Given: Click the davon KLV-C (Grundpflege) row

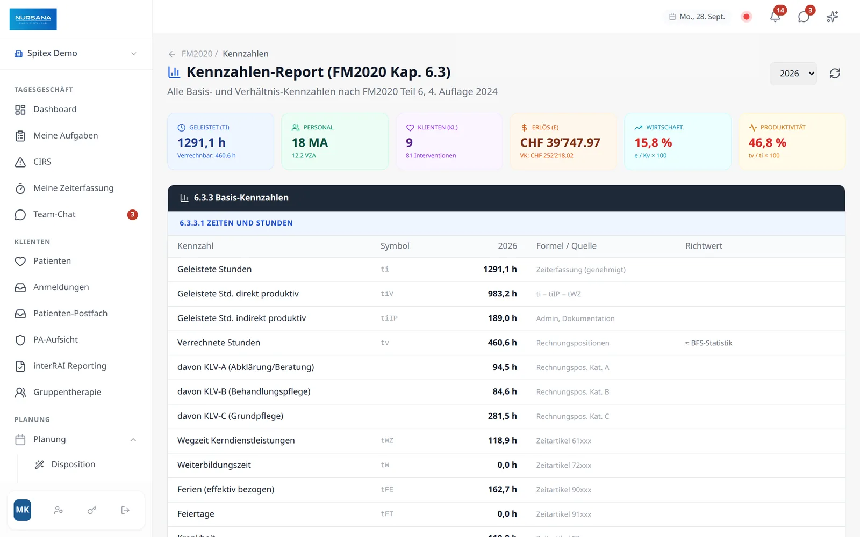Looking at the screenshot, I should [506, 416].
